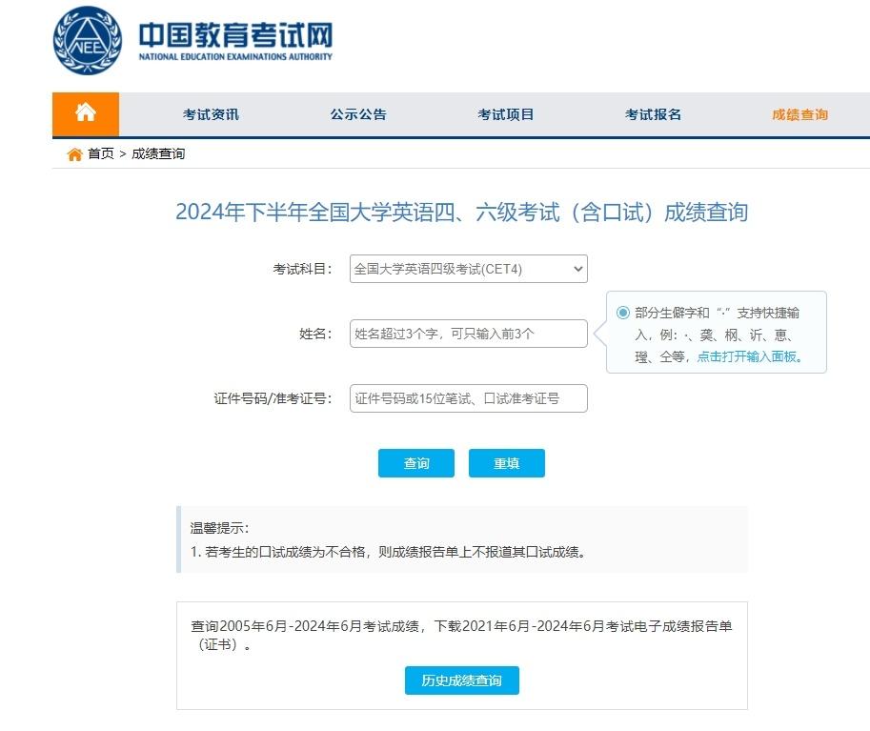
Task: Open the 公示公告 menu
Action: click(357, 113)
